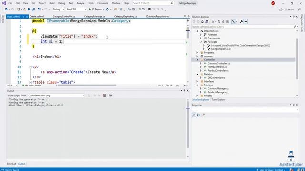Collapse the table block at line 13
This screenshot has height=171, width=305.
click(30, 82)
